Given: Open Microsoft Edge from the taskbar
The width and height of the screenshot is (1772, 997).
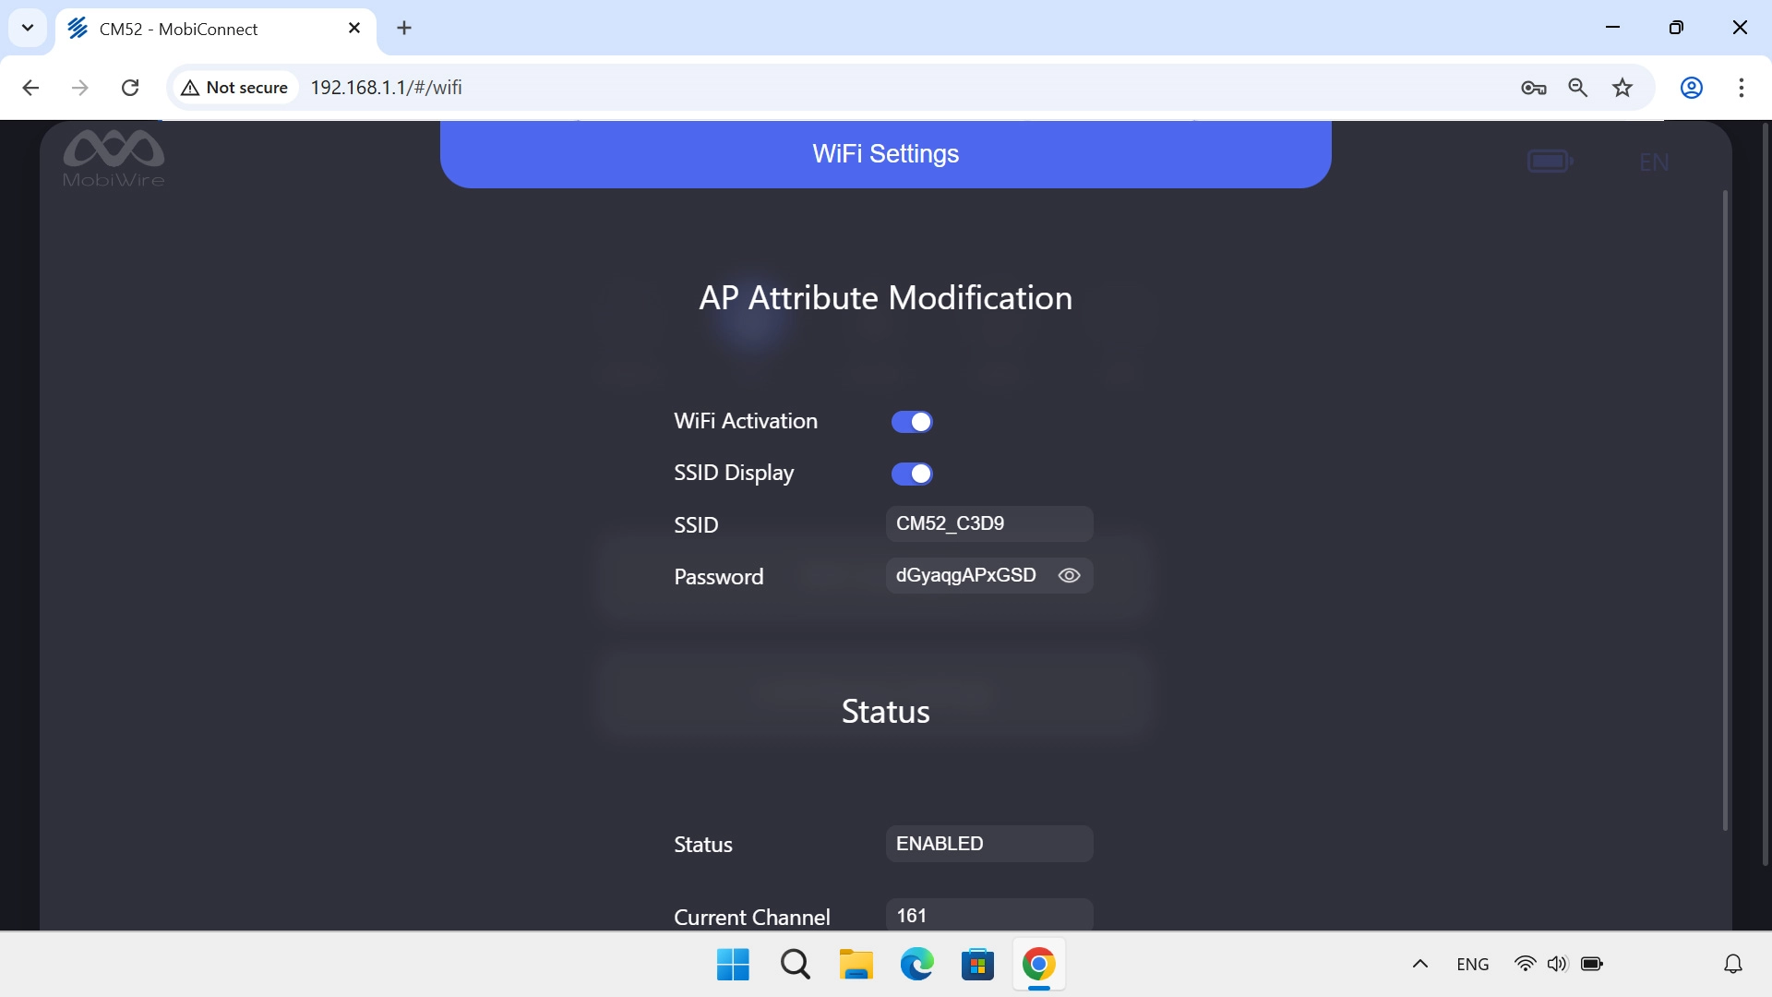Looking at the screenshot, I should (x=916, y=965).
